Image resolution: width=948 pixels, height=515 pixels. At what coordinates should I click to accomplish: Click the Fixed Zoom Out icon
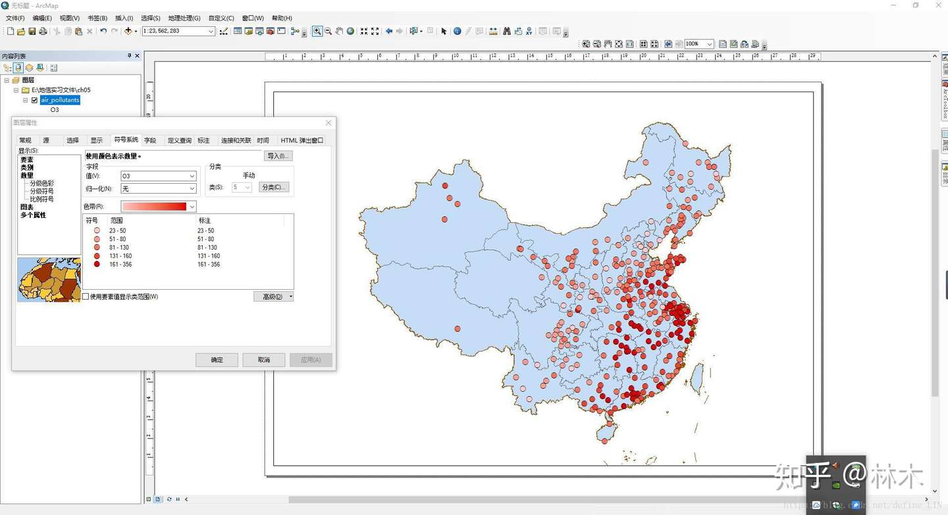point(375,31)
